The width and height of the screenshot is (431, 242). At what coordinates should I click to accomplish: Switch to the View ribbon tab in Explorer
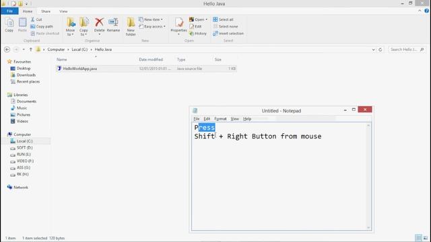coord(63,11)
